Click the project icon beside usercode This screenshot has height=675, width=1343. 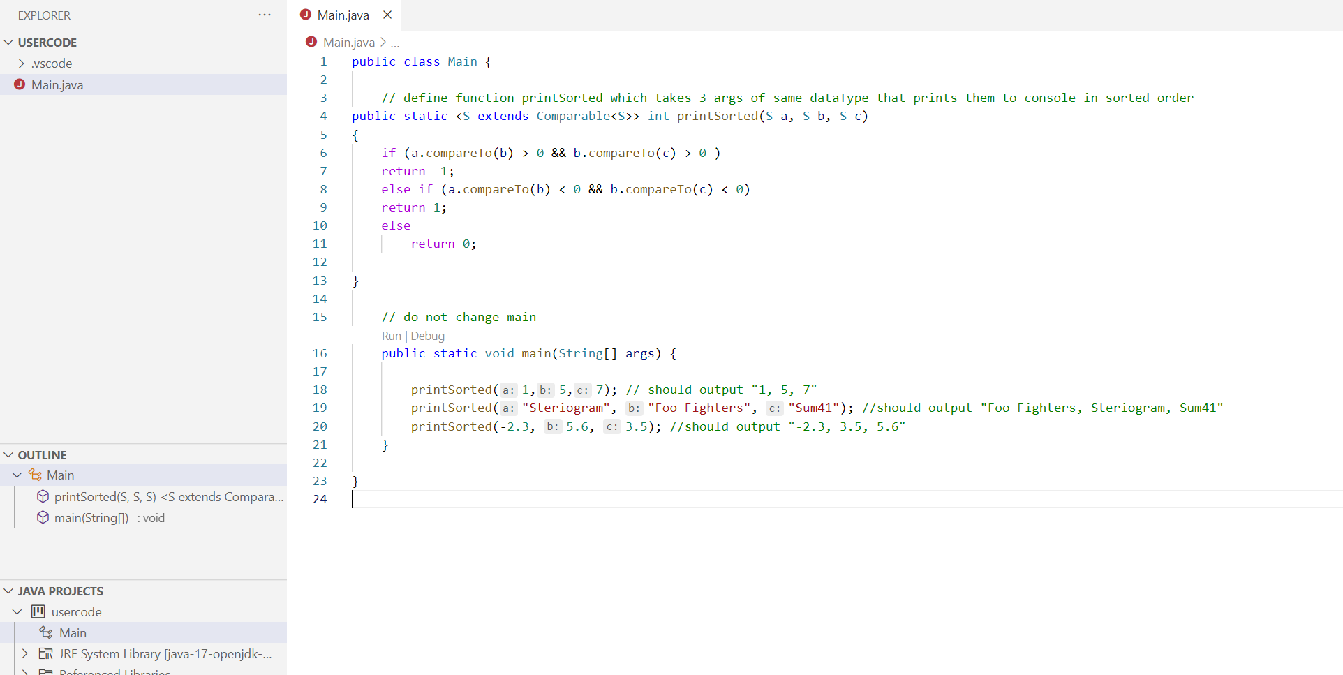point(39,611)
